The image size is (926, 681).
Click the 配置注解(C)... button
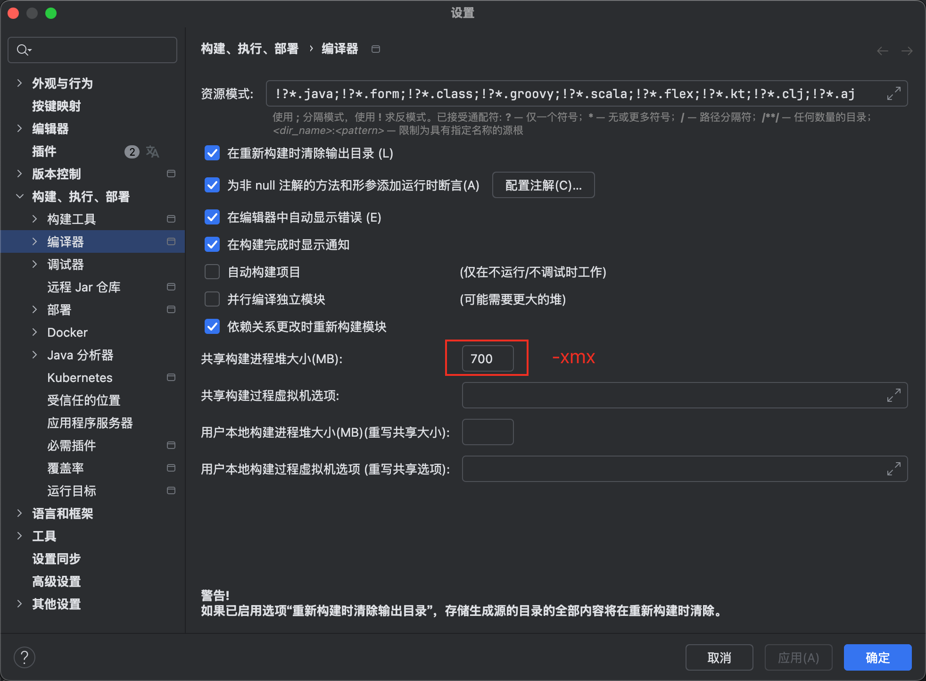[x=543, y=185]
